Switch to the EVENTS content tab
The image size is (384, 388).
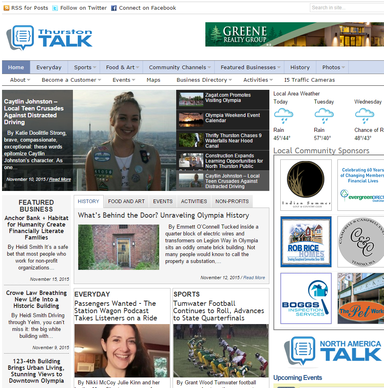click(x=163, y=201)
